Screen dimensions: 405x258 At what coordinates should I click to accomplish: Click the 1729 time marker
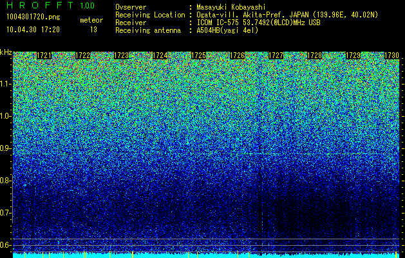353,55
